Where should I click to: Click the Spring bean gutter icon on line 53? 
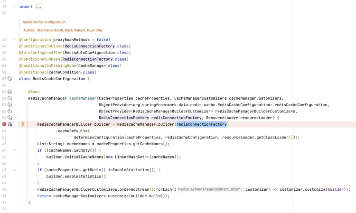pos(9,78)
